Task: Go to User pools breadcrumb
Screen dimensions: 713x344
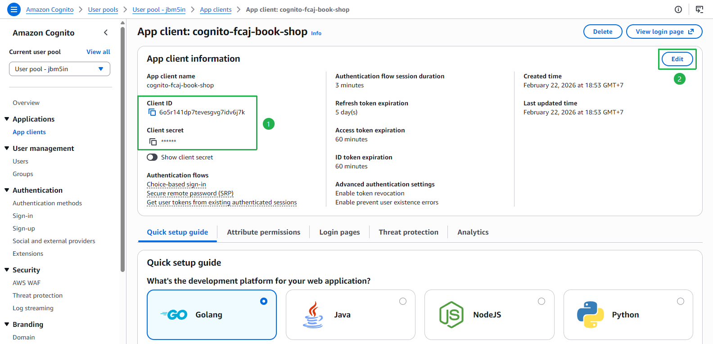Action: [103, 9]
